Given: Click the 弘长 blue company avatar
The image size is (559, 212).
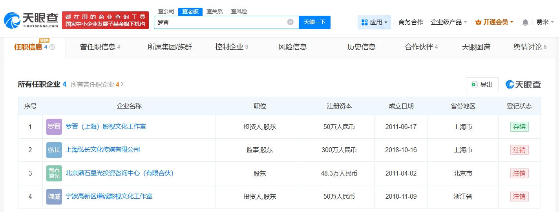Looking at the screenshot, I should 54,150.
